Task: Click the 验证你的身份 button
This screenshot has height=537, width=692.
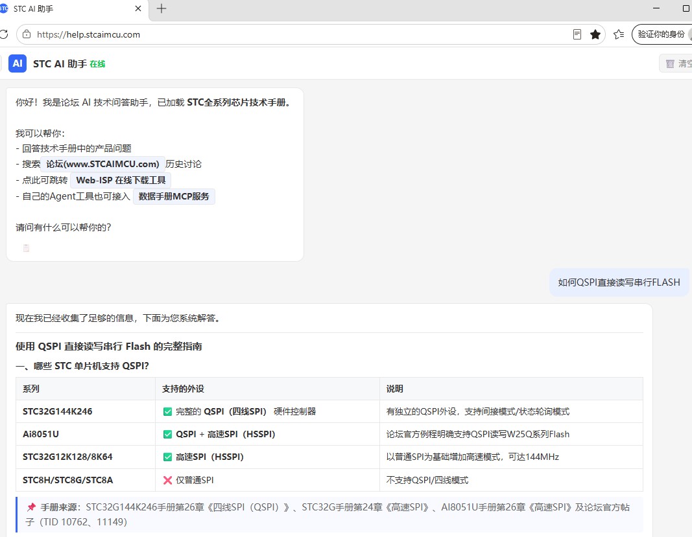Action: coord(661,34)
